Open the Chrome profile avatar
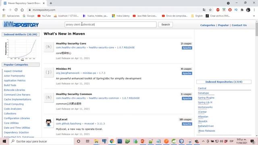258x145 pixels. 248,10
